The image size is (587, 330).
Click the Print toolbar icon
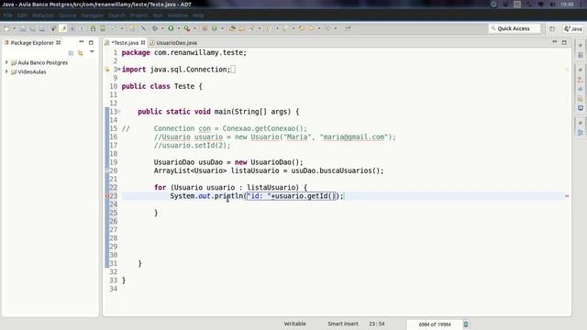42,28
